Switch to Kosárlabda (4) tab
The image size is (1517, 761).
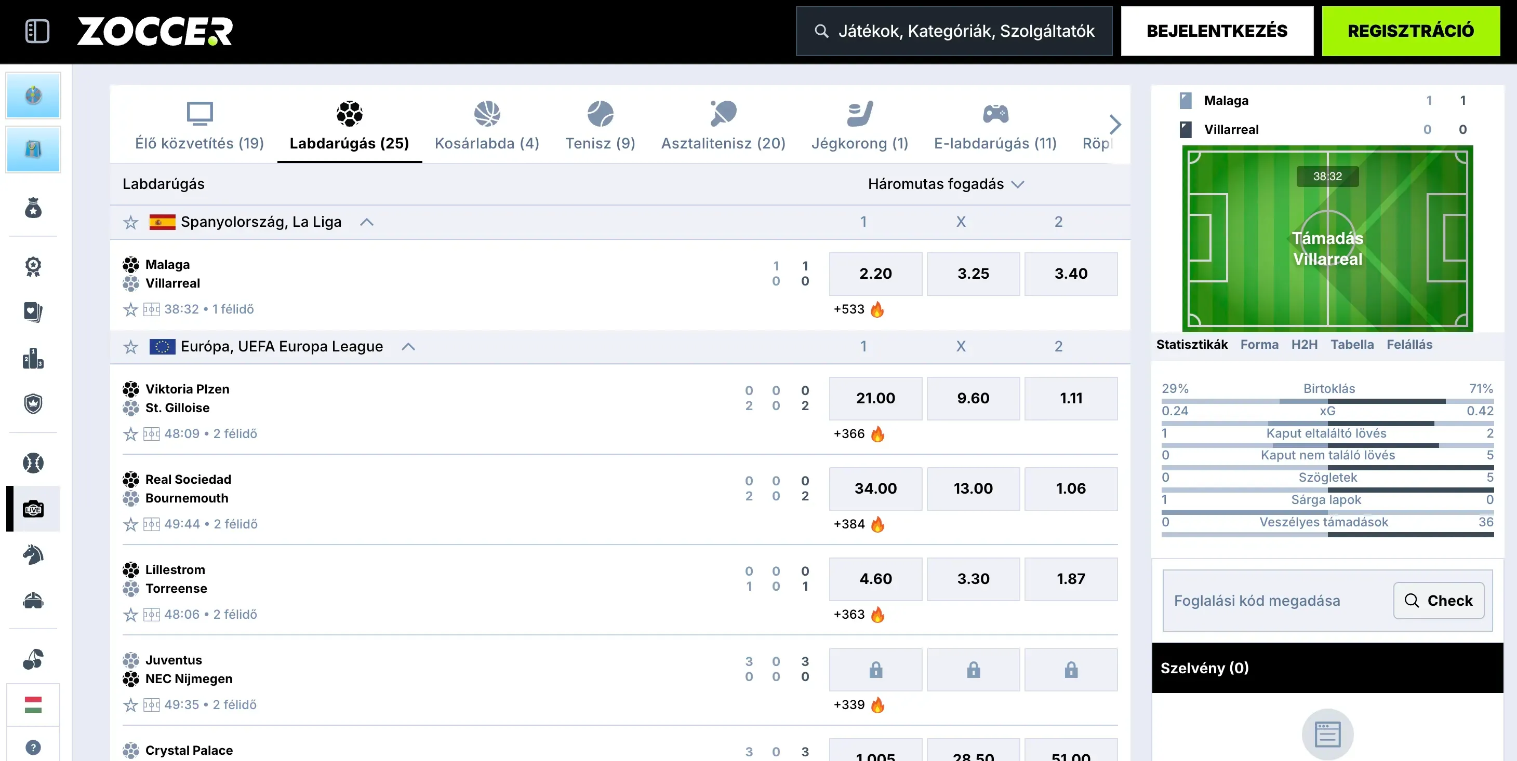click(487, 125)
